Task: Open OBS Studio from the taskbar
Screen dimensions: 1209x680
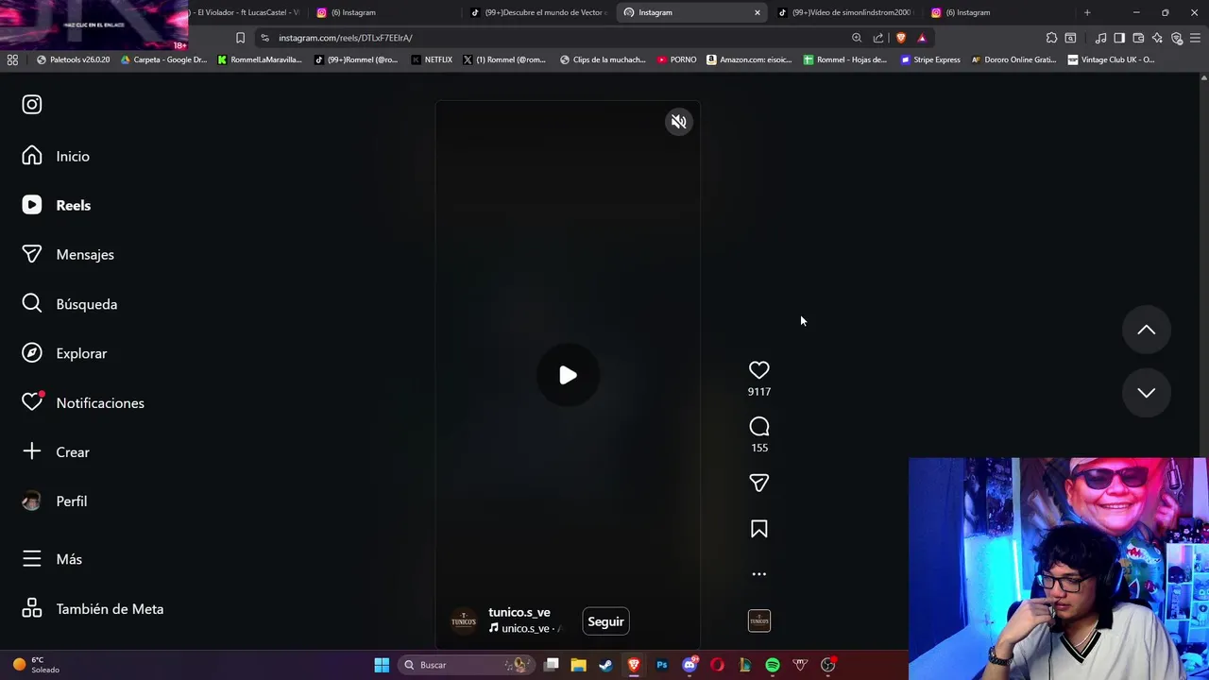Action: 828,665
